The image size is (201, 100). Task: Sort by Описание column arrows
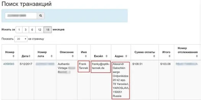[73, 56]
